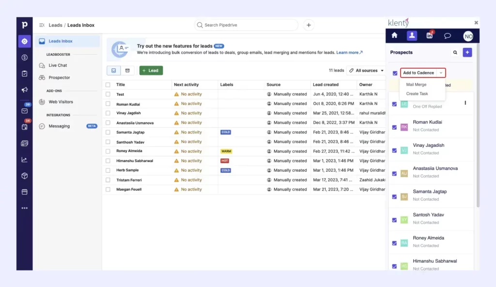
Task: Click the HOT label on Himanshu Sabharwal
Action: [x=225, y=161]
